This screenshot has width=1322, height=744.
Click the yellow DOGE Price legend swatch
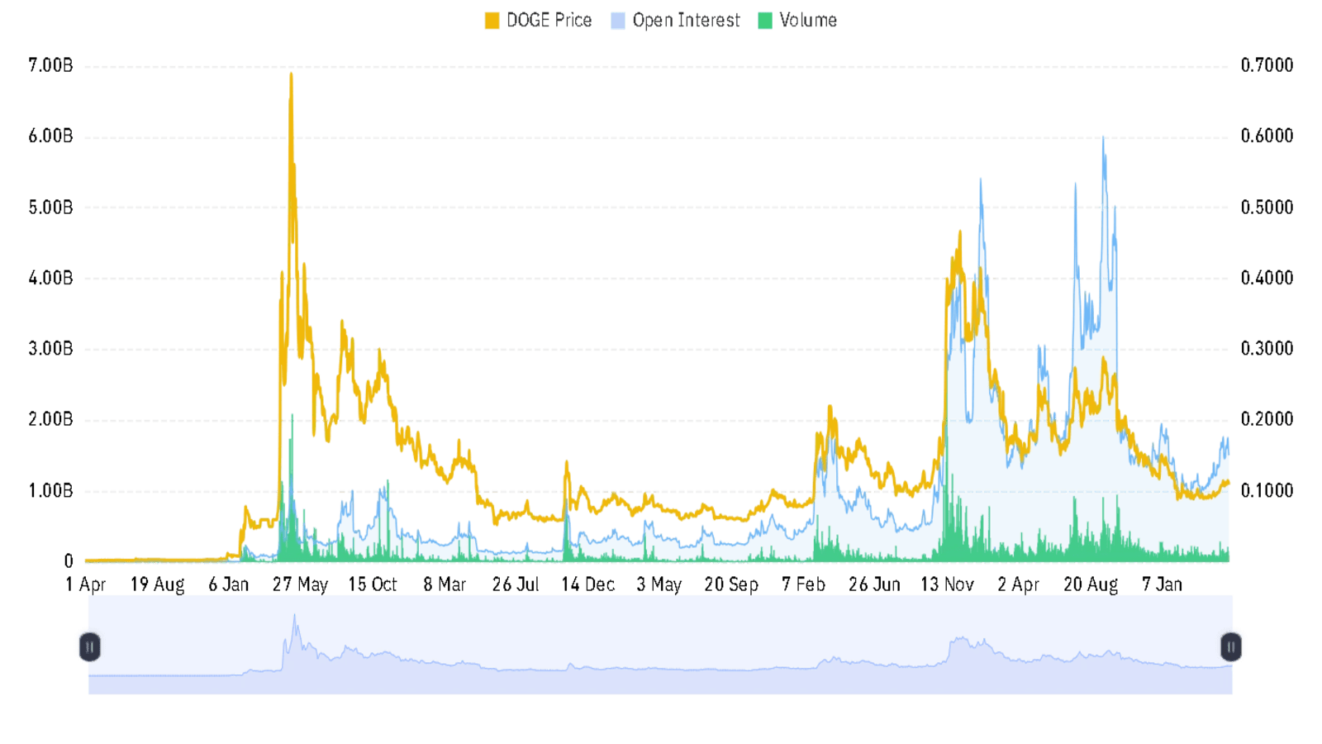point(492,21)
